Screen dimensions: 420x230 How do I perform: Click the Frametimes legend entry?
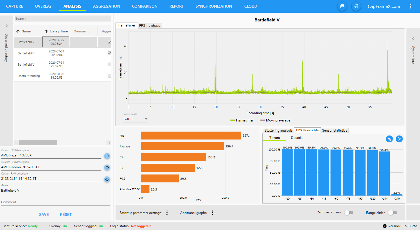click(x=242, y=120)
